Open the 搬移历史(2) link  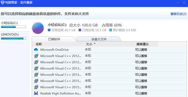(x=178, y=14)
